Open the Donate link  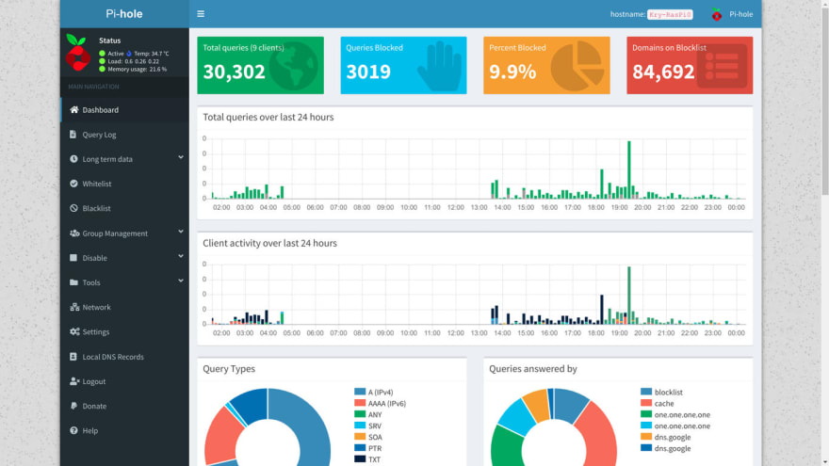(124, 406)
